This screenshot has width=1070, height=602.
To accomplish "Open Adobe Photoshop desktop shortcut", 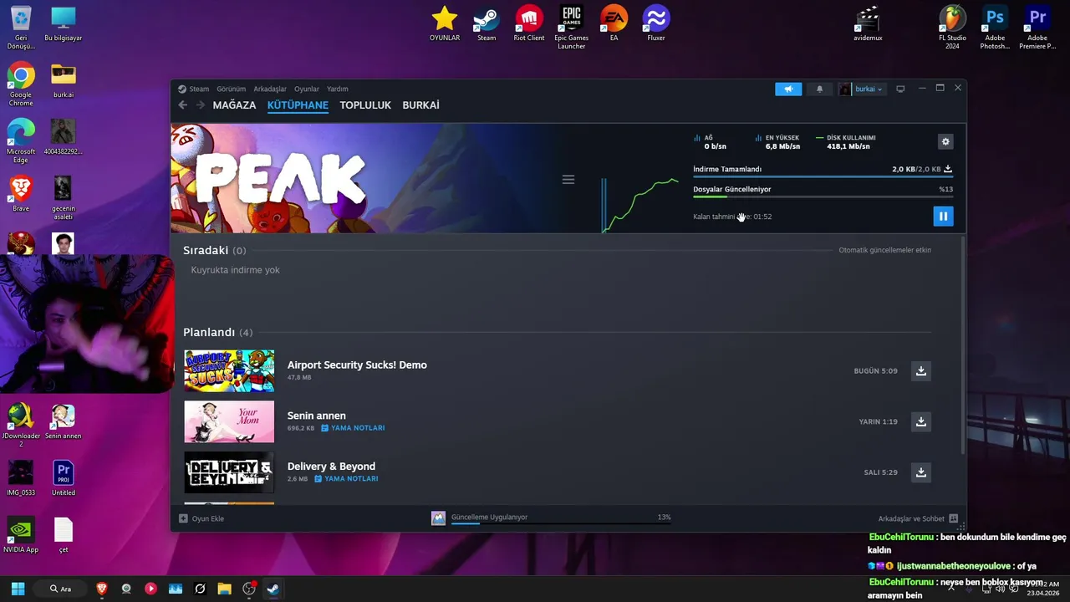I will coord(995,27).
